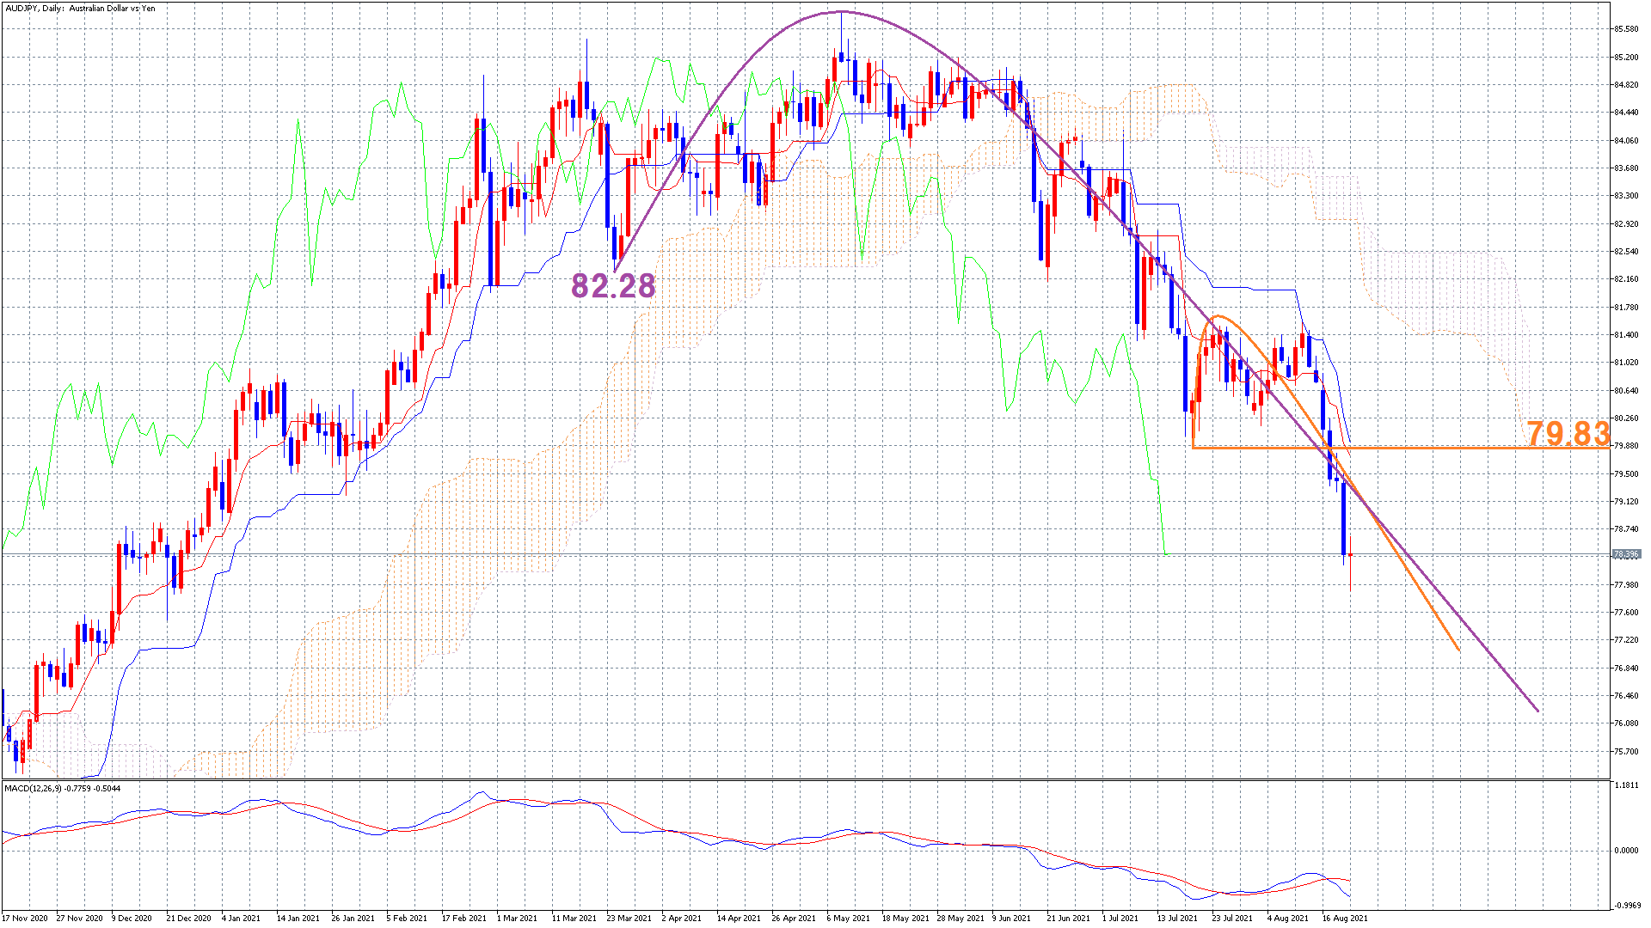Click the AUDJPY Daily chart title text
1651x928 pixels.
[x=80, y=9]
